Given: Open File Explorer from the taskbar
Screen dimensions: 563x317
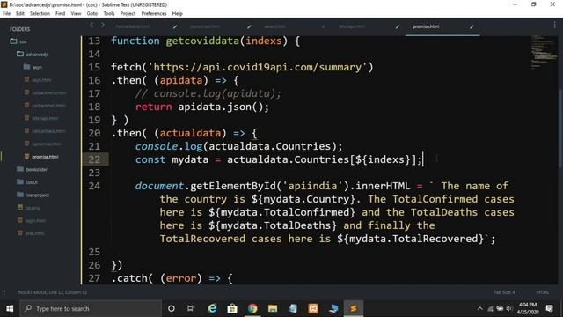Looking at the screenshot, I should tap(273, 309).
